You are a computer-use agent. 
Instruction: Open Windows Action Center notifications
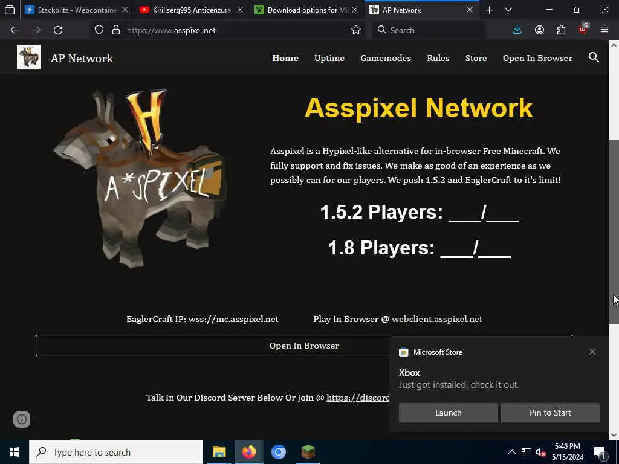click(x=600, y=452)
